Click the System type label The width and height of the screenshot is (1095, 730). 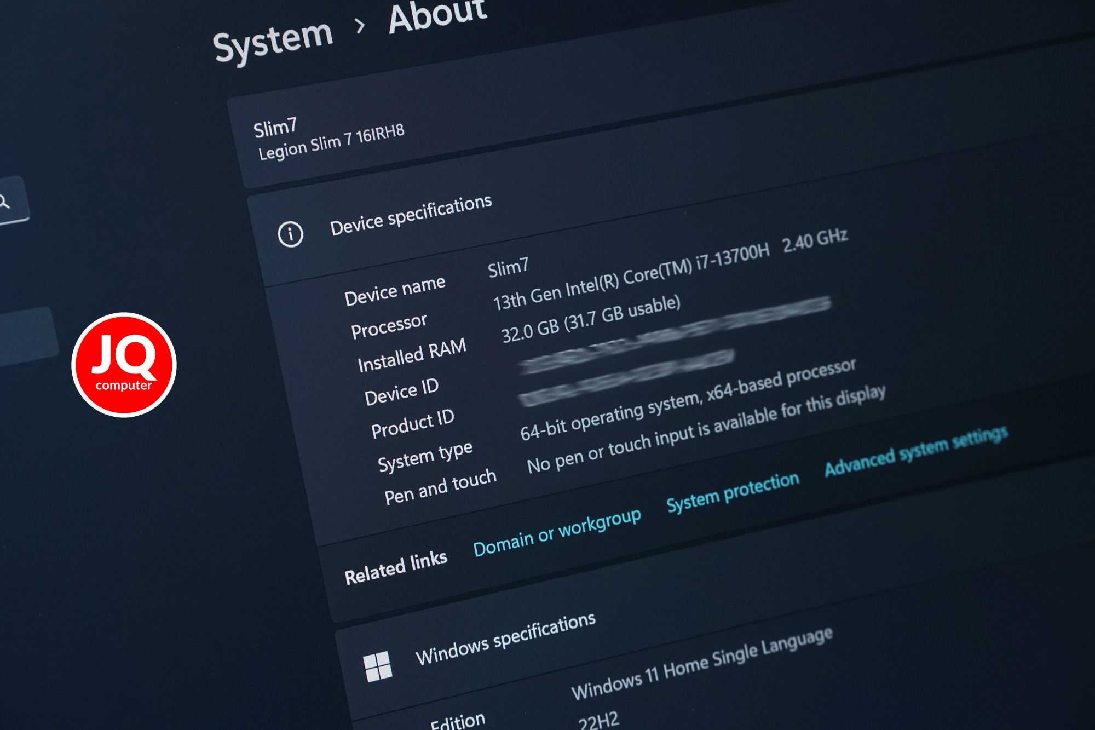point(425,456)
